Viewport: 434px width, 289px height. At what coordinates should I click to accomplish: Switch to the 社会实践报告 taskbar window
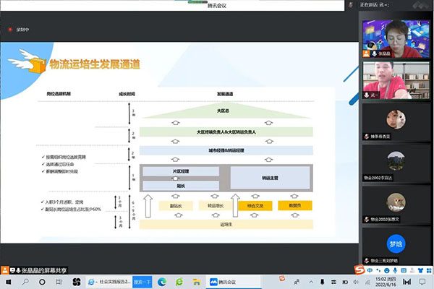(109, 282)
